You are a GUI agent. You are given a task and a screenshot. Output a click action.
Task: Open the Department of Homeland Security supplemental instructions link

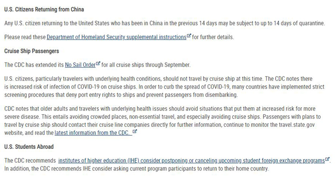117,37
